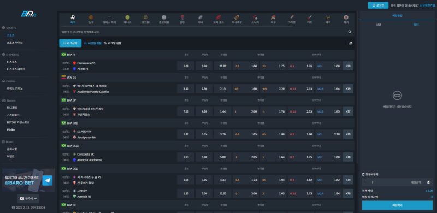Viewport: 437px width, 213px height.
Task: Open the Telegram @BARO_BET support banner
Action: click(28, 180)
